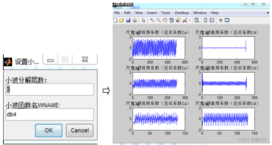Image resolution: width=272 pixels, height=145 pixels.
Task: Click the MATLAB icon in dialog title
Action: (x=8, y=62)
